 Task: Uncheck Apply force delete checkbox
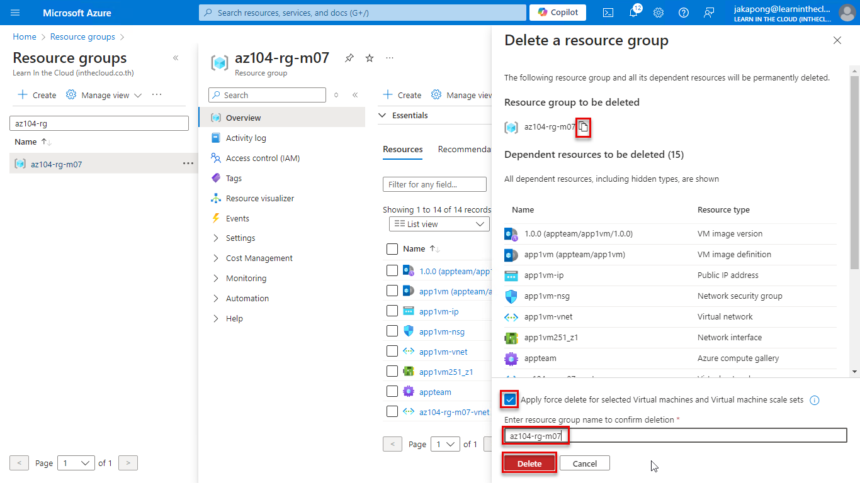[x=510, y=399]
